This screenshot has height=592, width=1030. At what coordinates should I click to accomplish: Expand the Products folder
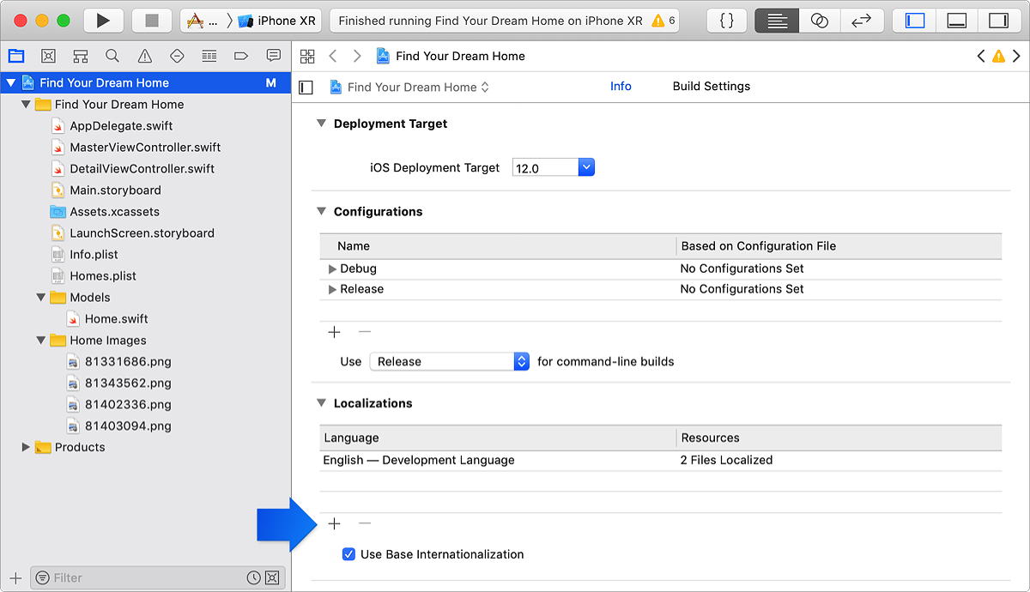click(26, 447)
